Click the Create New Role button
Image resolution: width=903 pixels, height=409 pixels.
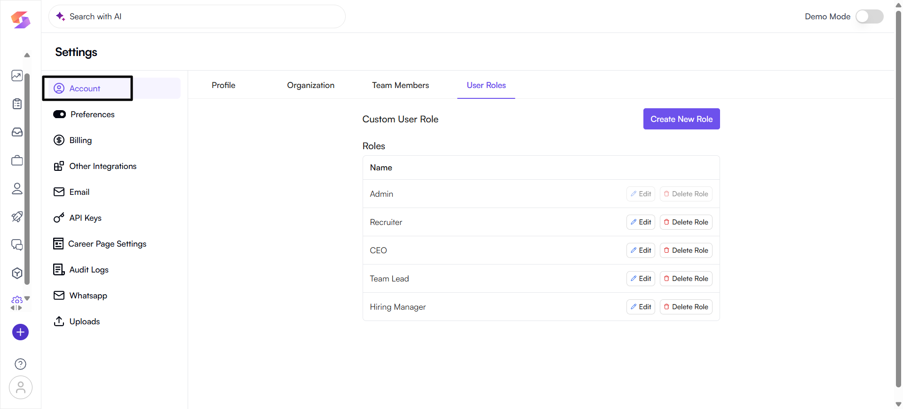pyautogui.click(x=681, y=119)
